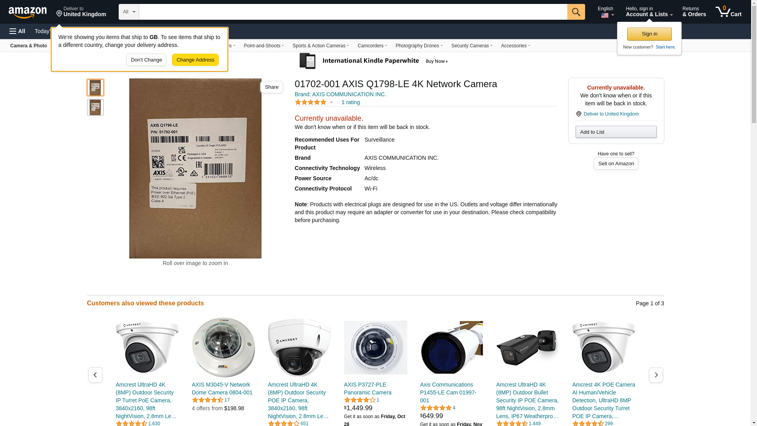Open the Photography Drones menu
This screenshot has width=757, height=426.
pyautogui.click(x=419, y=46)
